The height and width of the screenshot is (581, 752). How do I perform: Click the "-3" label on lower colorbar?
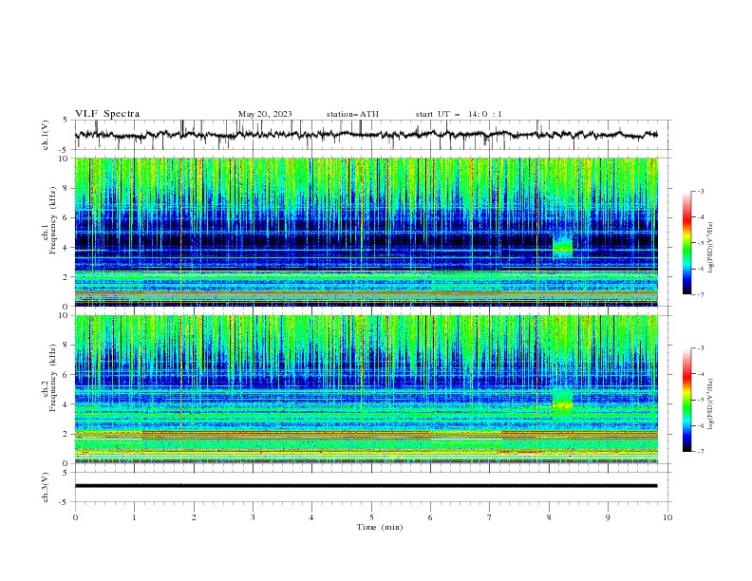pyautogui.click(x=701, y=348)
